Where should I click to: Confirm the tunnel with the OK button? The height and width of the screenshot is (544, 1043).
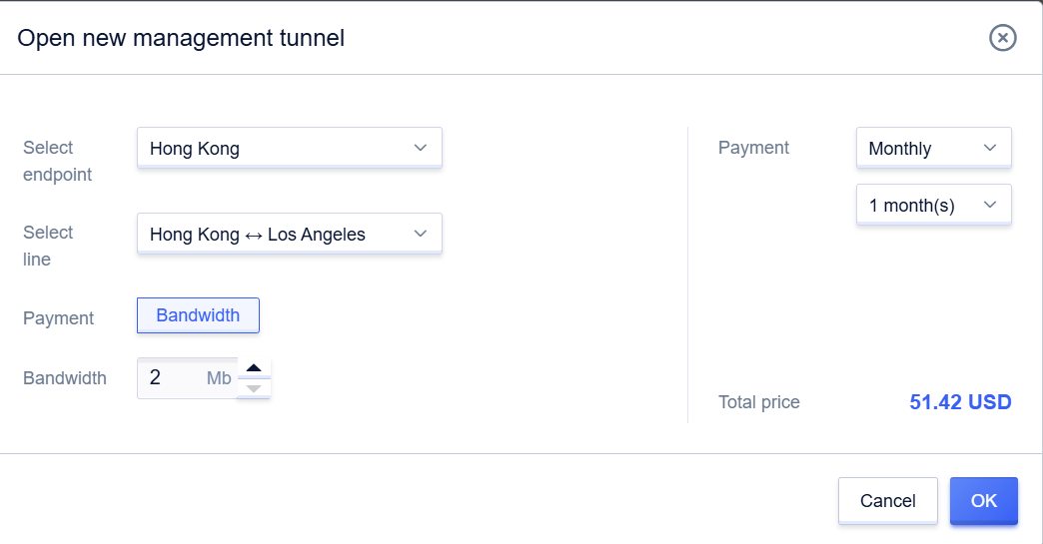click(984, 501)
